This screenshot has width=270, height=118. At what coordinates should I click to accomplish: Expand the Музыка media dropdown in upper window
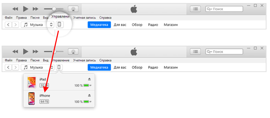[38, 25]
